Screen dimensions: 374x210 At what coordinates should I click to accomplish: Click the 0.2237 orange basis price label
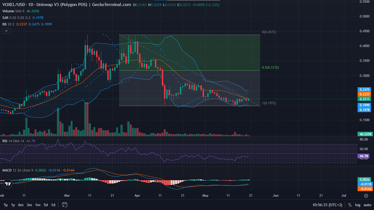[365, 94]
